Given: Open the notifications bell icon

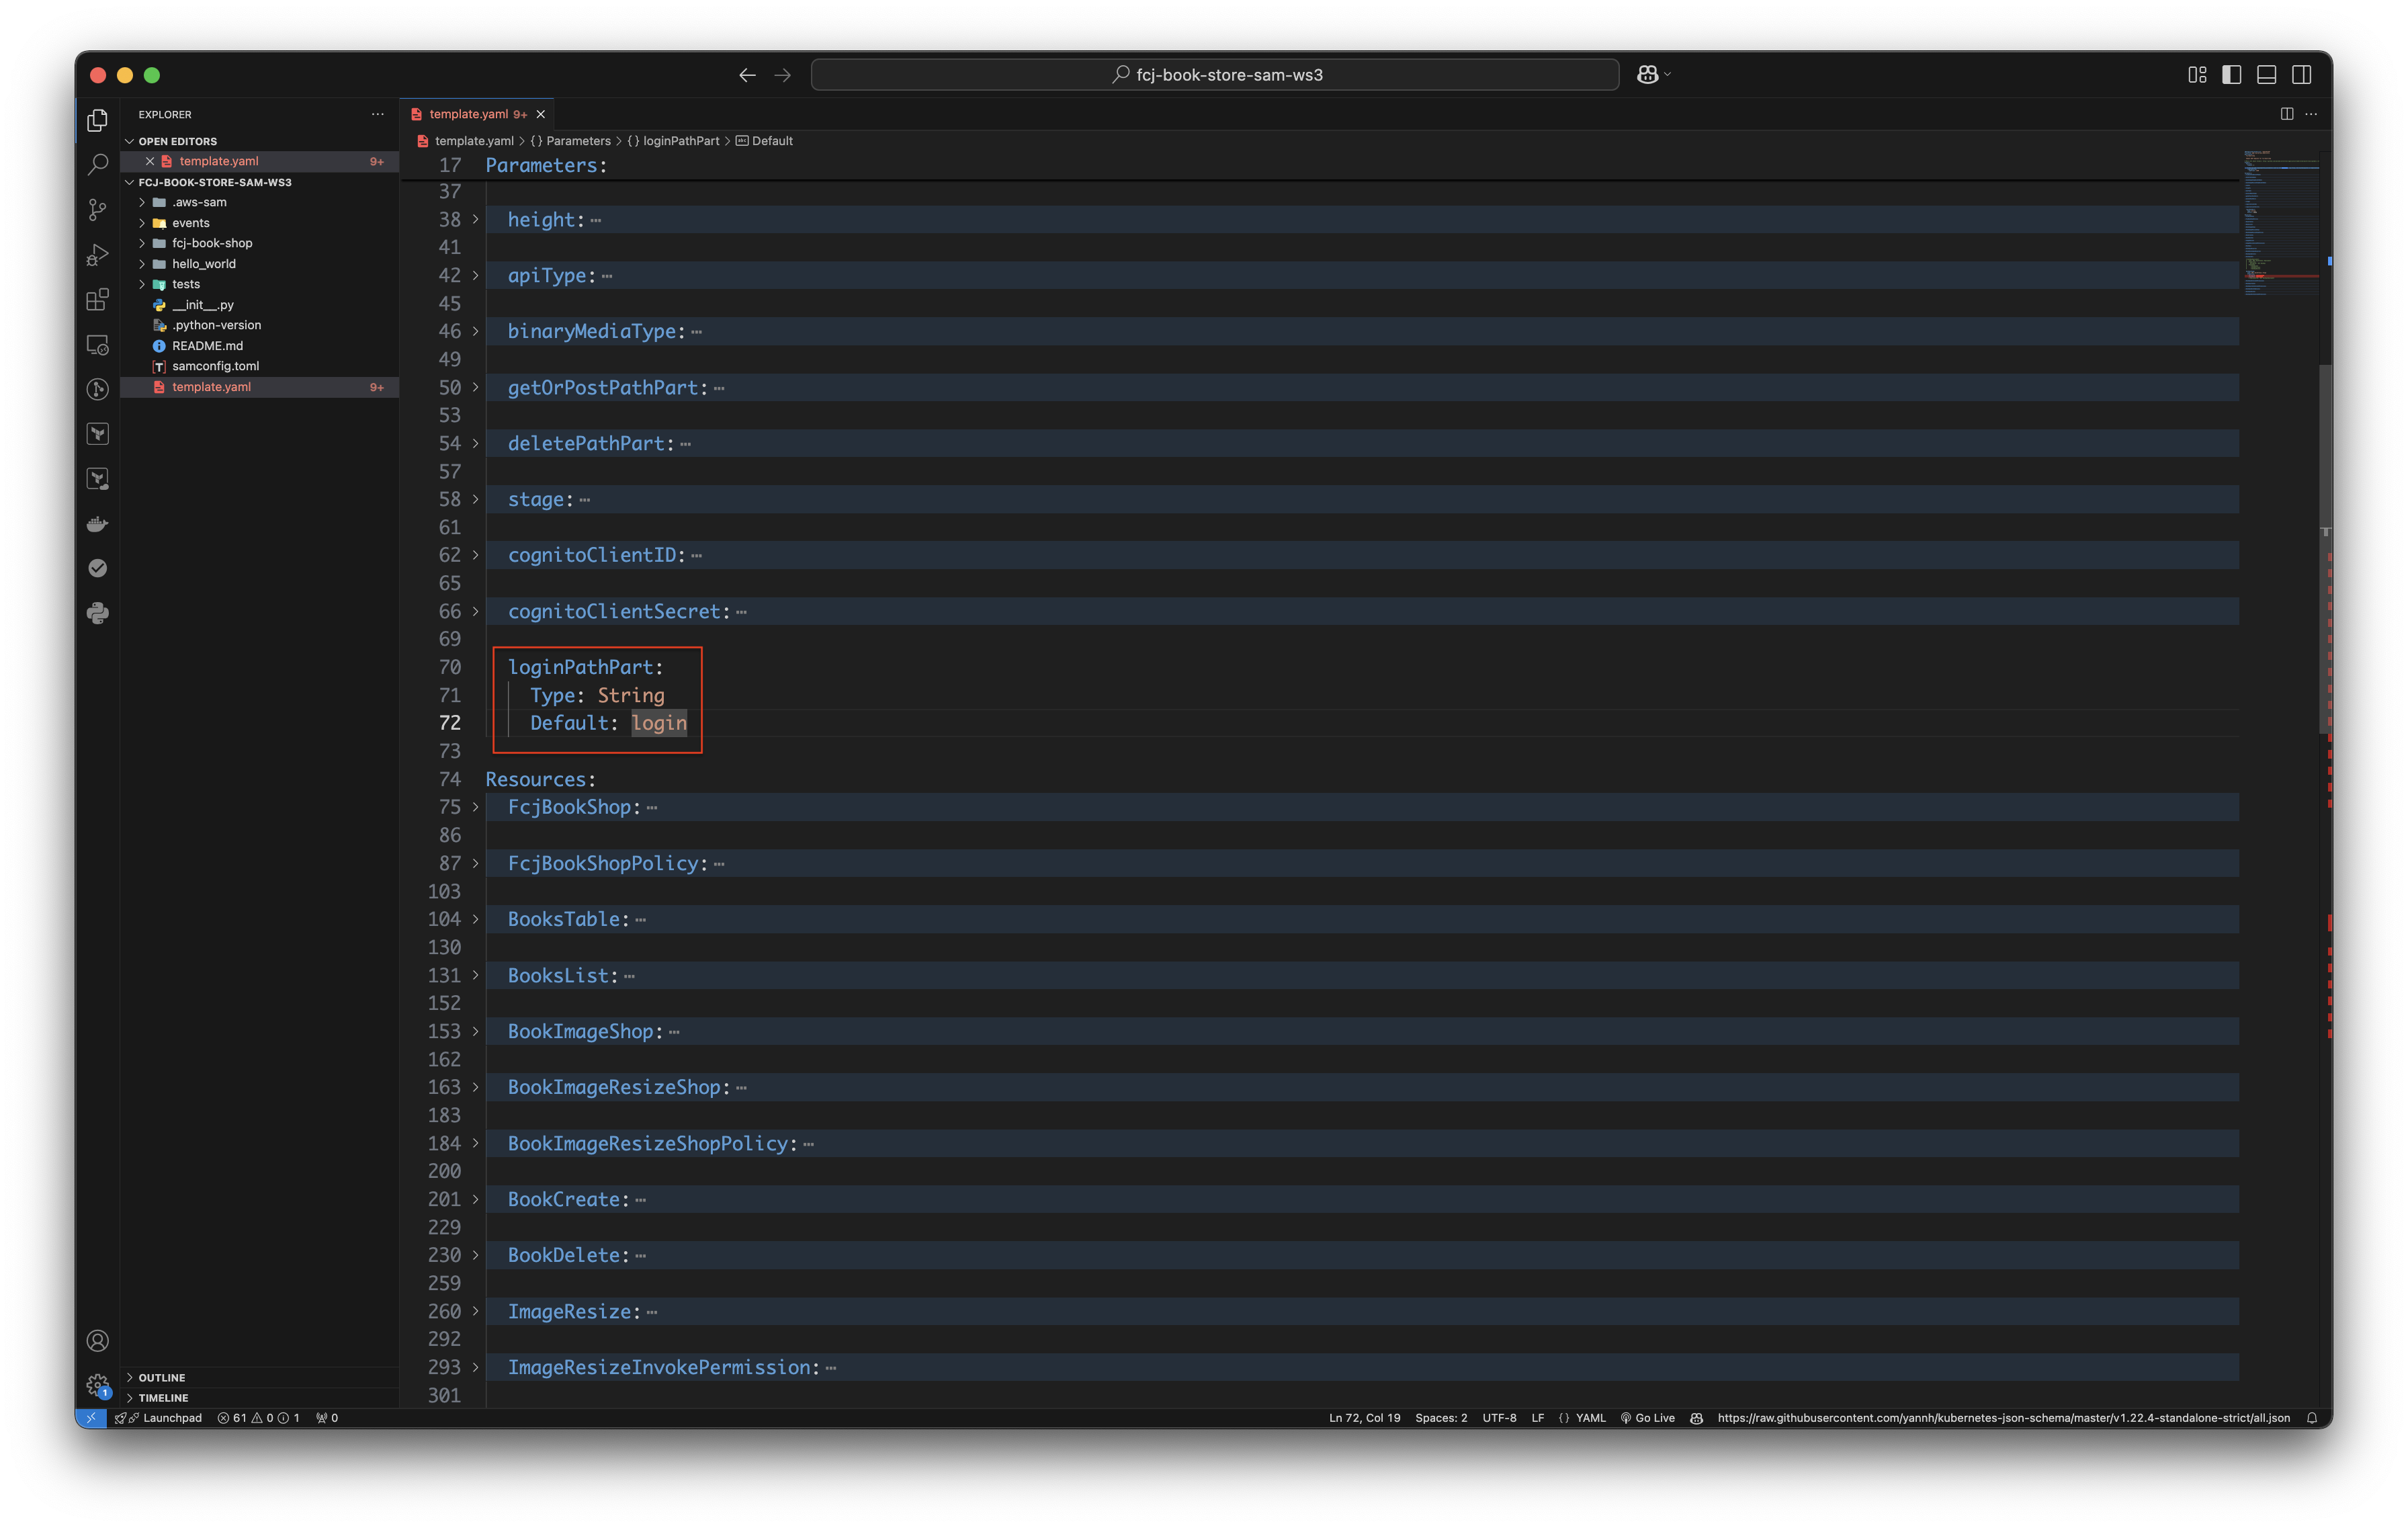Looking at the screenshot, I should [2312, 1417].
